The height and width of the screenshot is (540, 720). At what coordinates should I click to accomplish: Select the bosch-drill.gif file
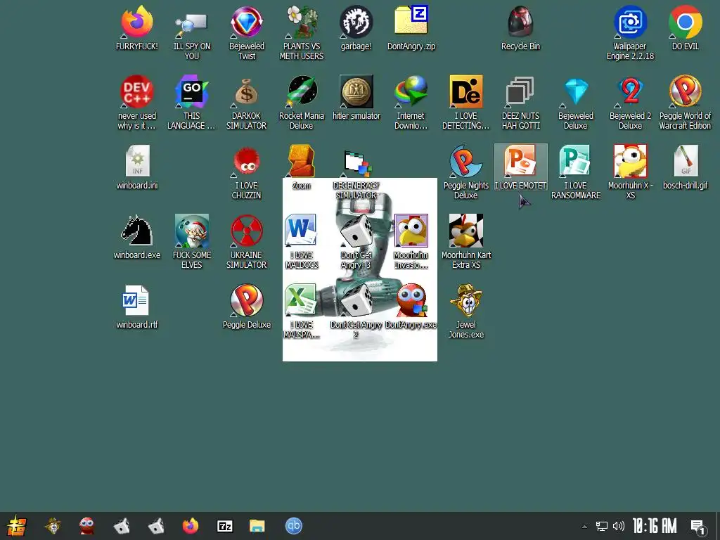pos(685,167)
